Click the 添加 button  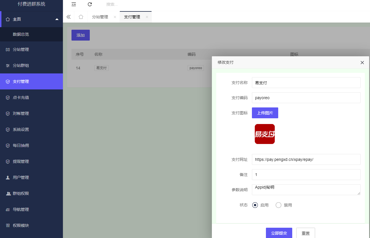pyautogui.click(x=81, y=35)
